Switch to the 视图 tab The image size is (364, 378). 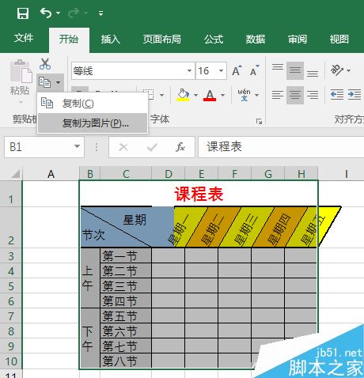tap(339, 40)
